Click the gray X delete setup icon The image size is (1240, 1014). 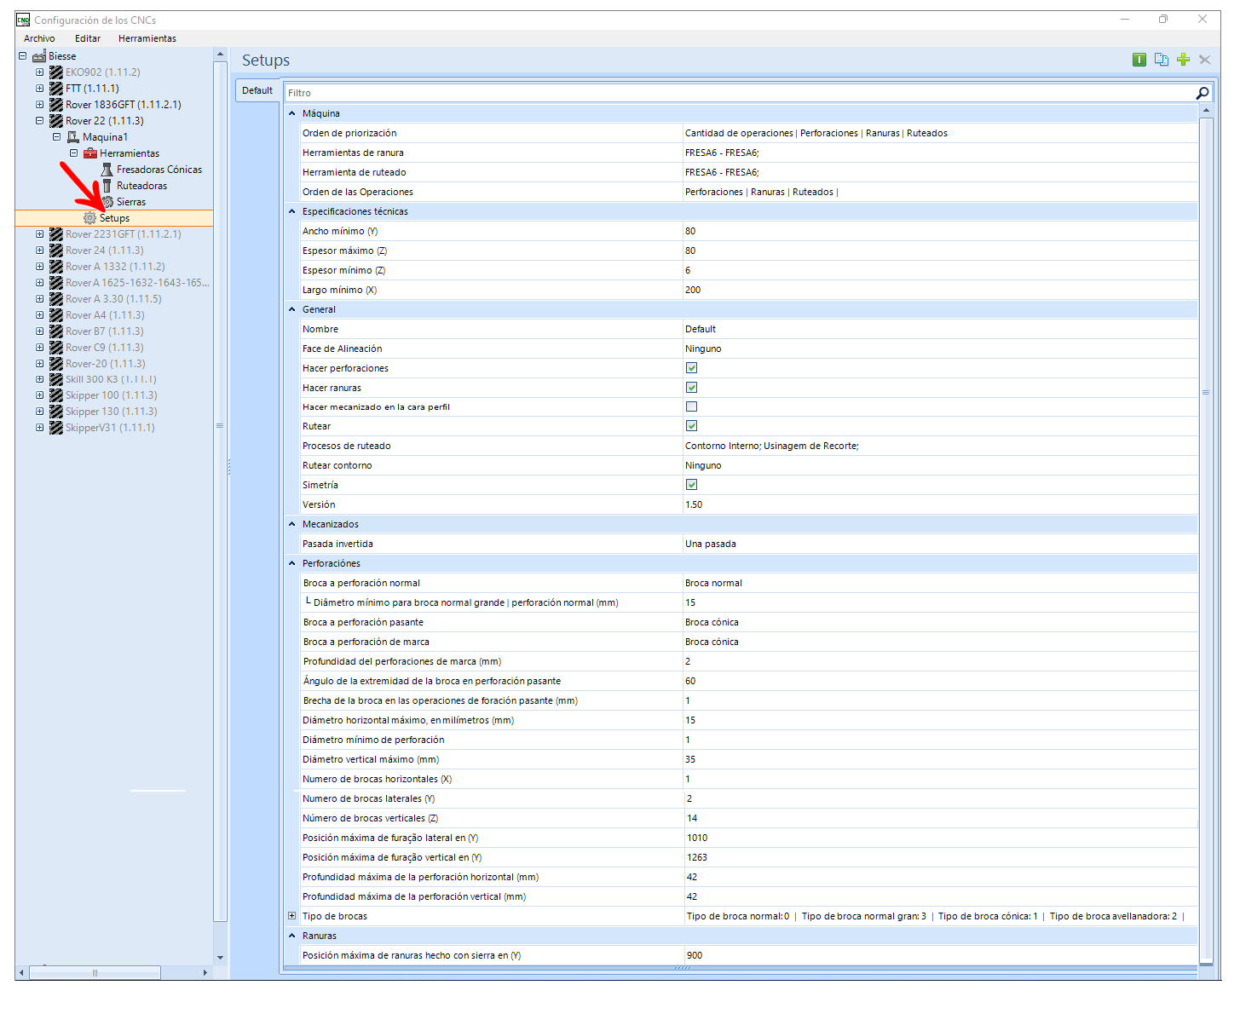coord(1204,60)
